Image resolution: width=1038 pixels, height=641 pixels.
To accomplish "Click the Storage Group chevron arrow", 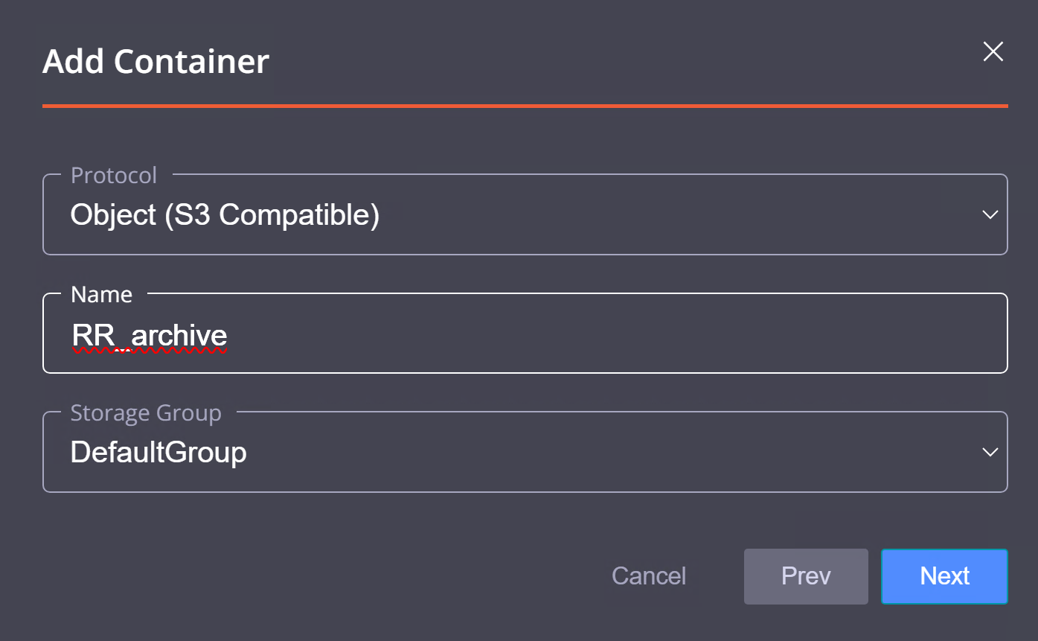I will tap(990, 453).
